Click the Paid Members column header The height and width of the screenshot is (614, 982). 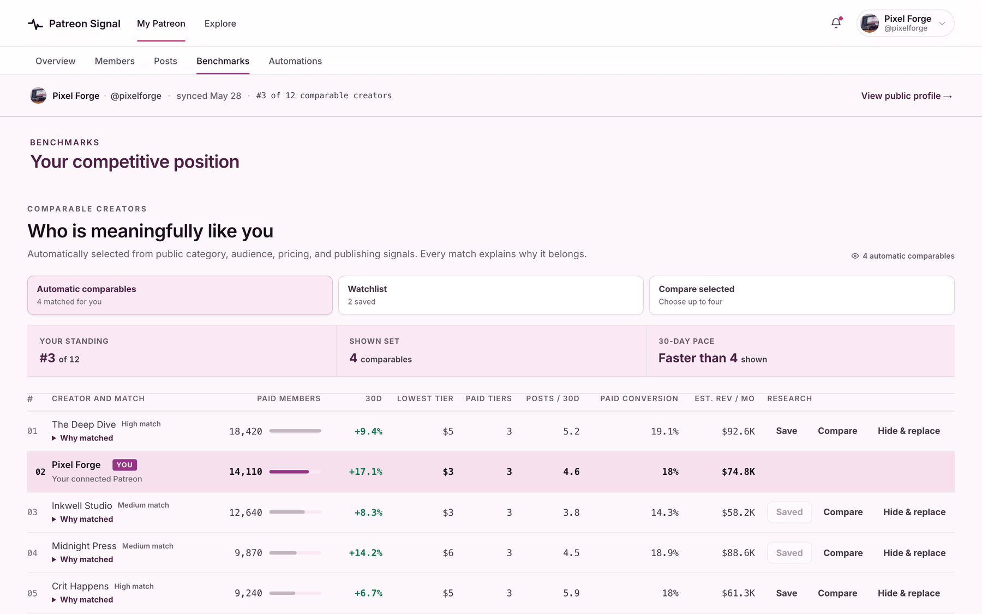coord(289,399)
